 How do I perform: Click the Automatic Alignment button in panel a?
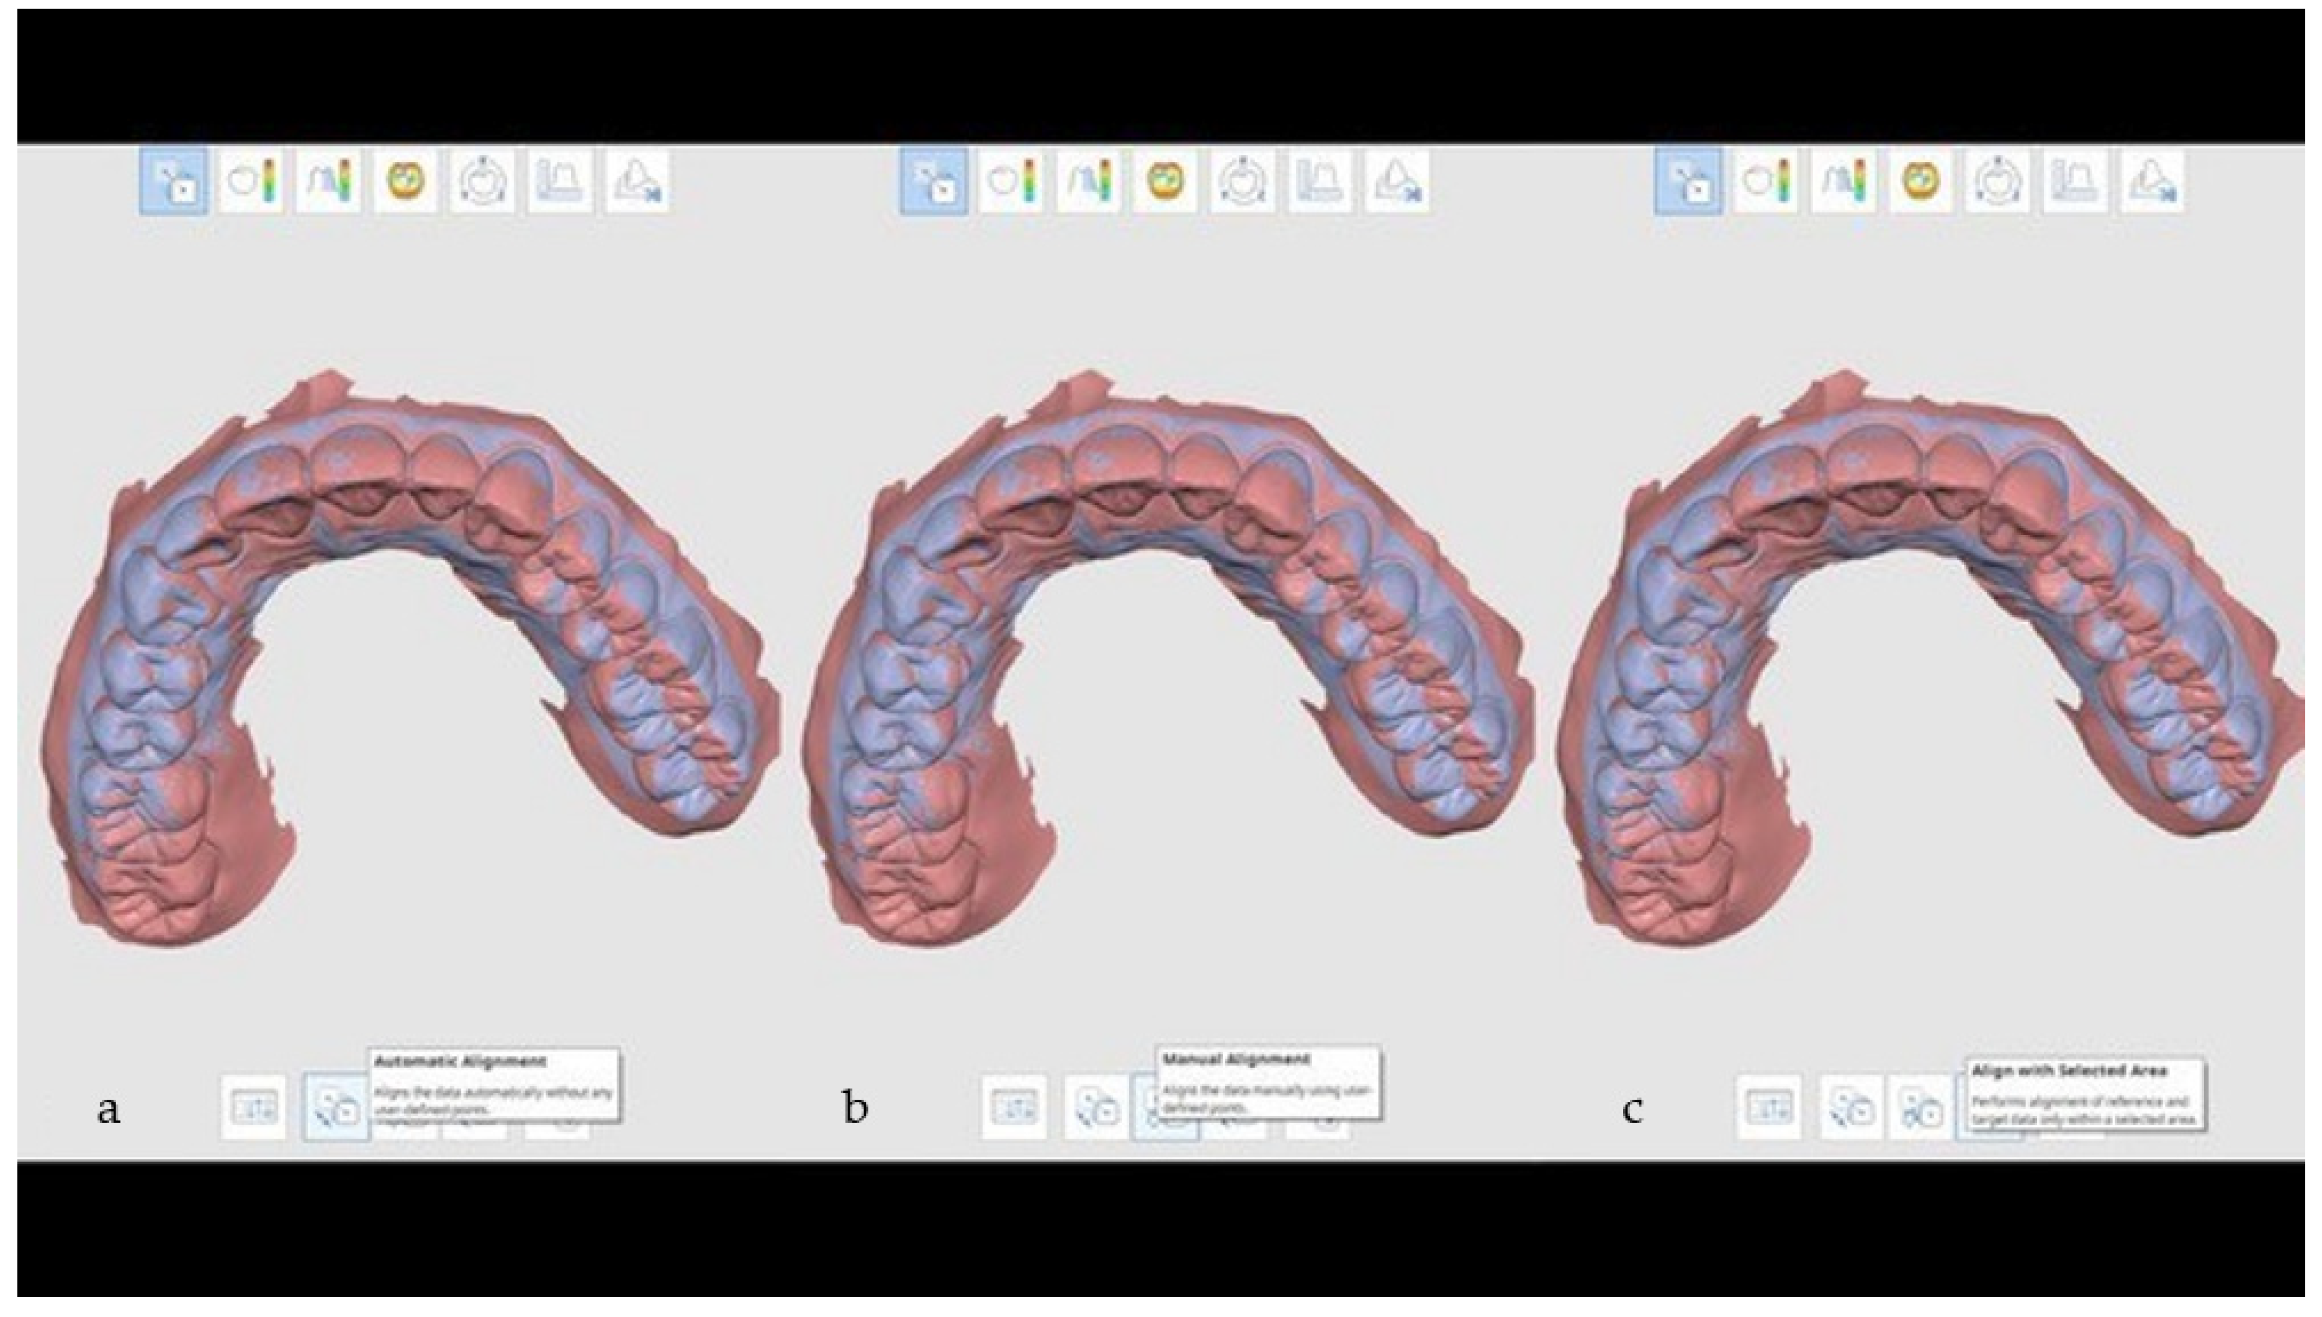336,1106
